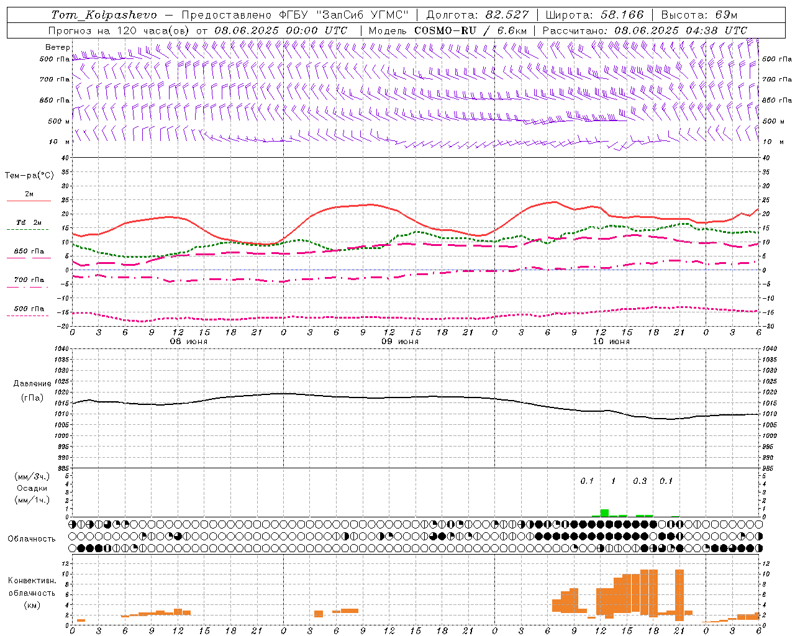The height and width of the screenshot is (636, 795).
Task: Select the '2м' temperature legend label
Action: click(29, 194)
